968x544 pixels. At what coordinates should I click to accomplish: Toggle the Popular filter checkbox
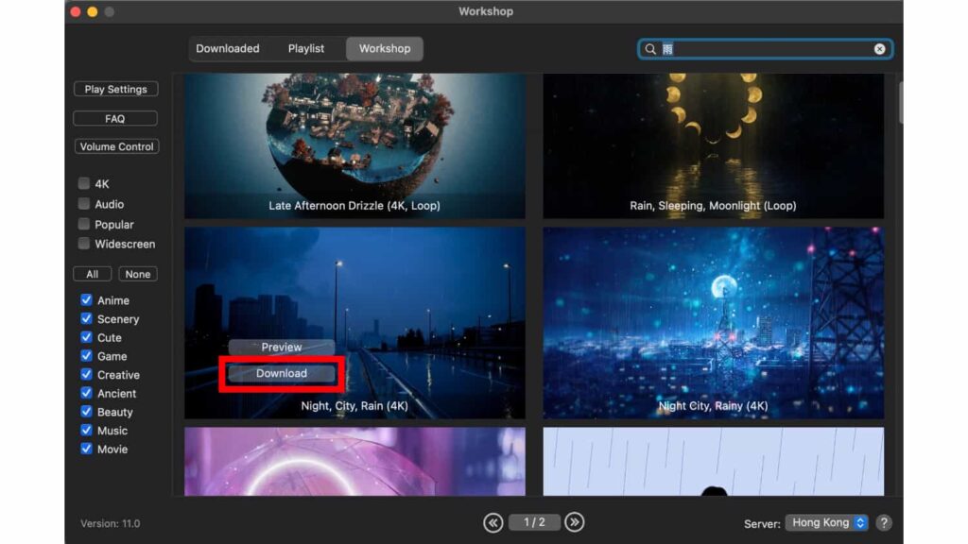(83, 224)
